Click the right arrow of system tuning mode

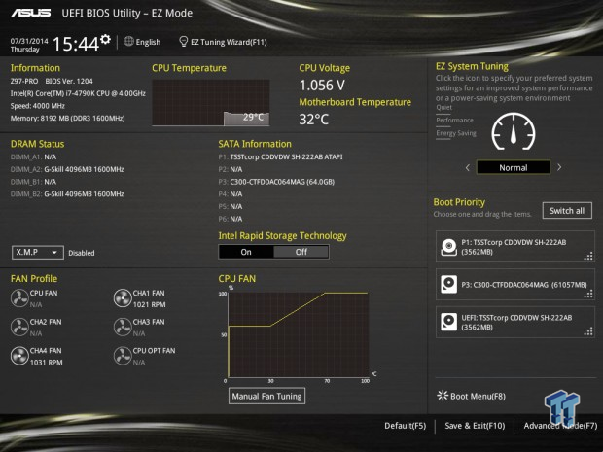559,167
